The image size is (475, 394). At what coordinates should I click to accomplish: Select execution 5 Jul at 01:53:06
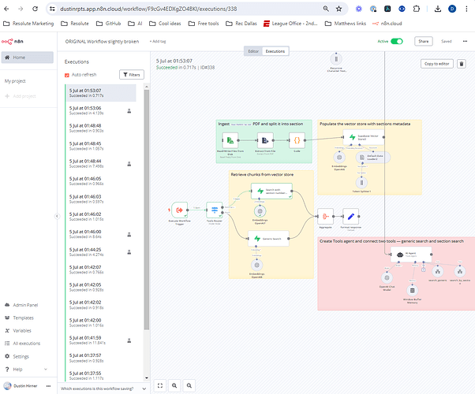[x=101, y=110]
